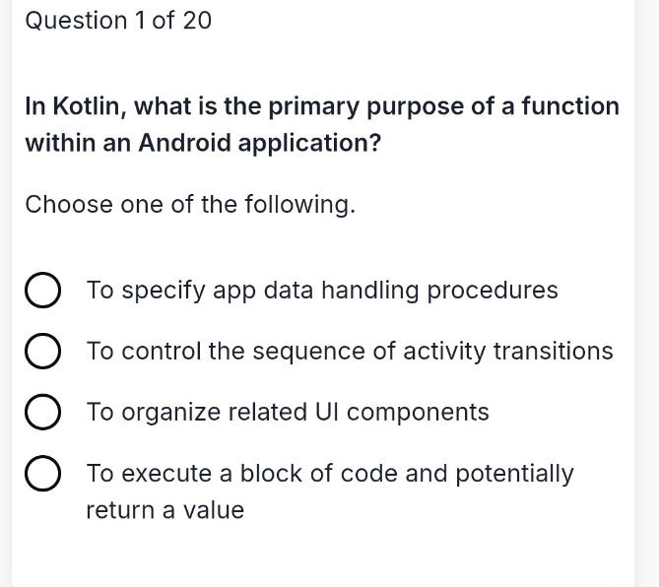Click the word 'components' in the third answer
659x587 pixels.
coord(418,413)
